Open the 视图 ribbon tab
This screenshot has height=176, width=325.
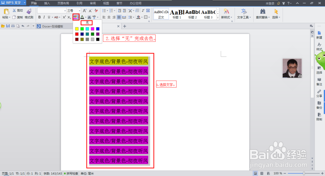coord(106,3)
